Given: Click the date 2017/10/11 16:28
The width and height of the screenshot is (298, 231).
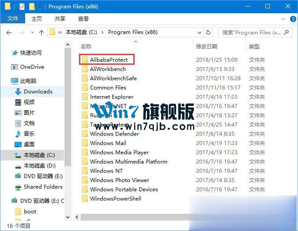Looking at the screenshot, I should (x=218, y=78).
